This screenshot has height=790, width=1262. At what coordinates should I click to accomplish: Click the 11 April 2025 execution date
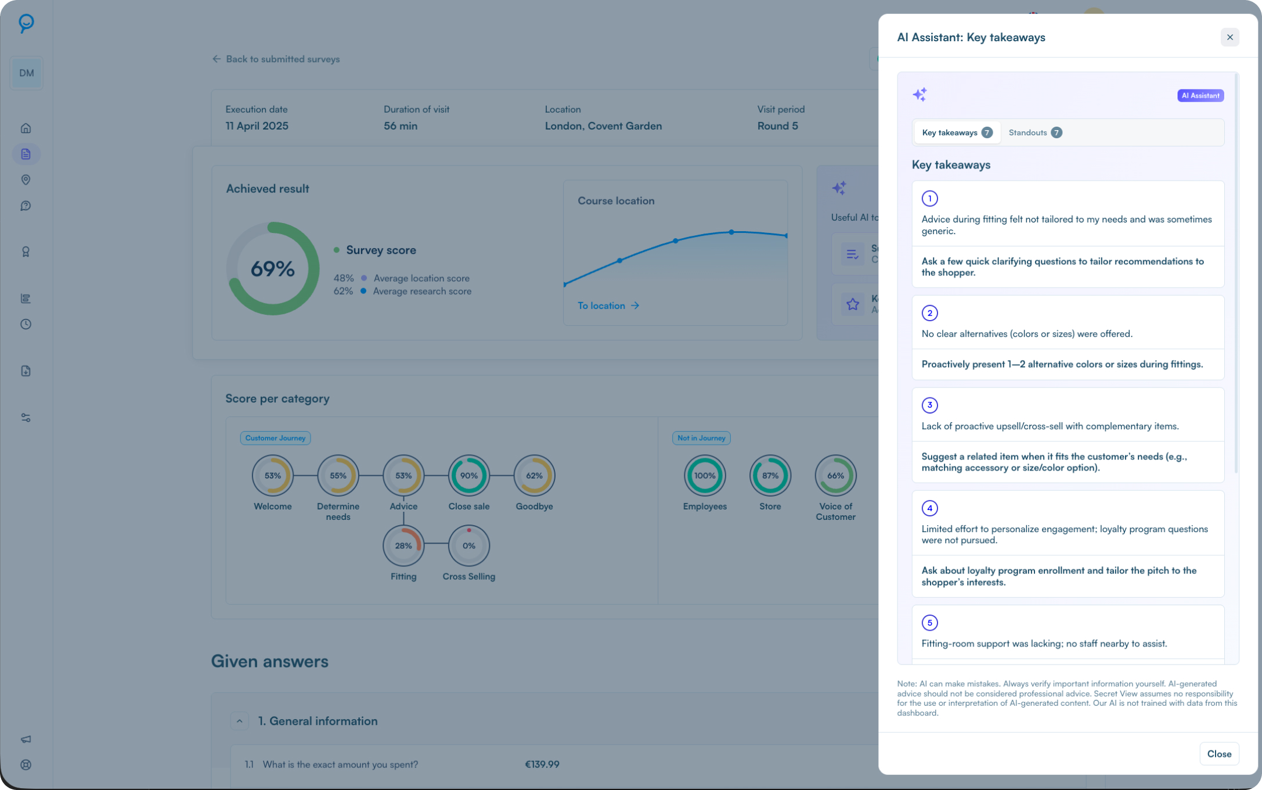click(x=257, y=126)
